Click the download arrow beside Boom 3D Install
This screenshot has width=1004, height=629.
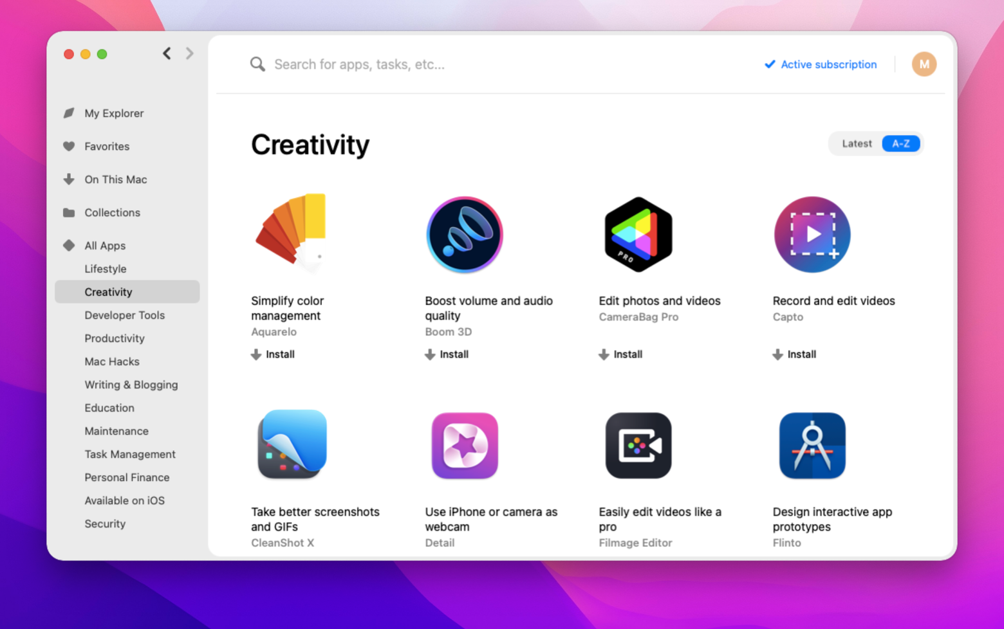(430, 354)
